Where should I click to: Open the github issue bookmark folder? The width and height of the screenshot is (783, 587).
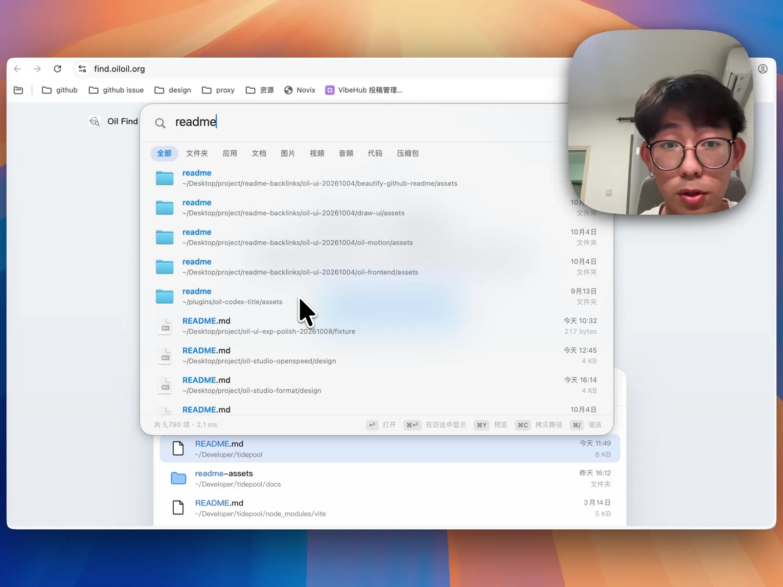coord(116,90)
